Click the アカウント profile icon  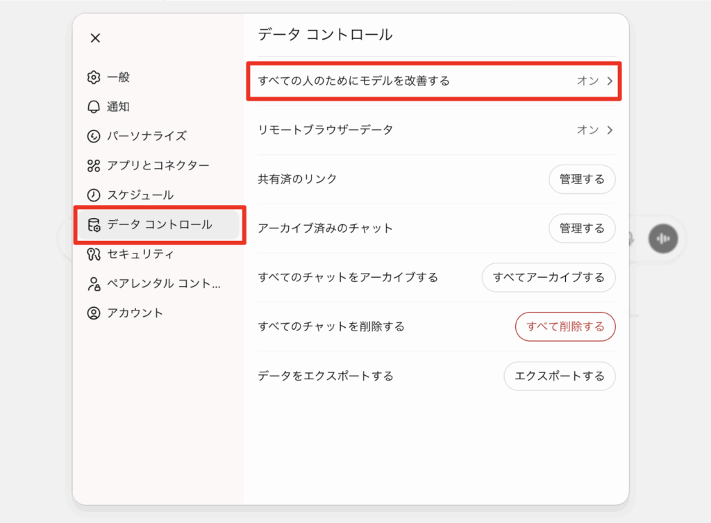click(94, 313)
